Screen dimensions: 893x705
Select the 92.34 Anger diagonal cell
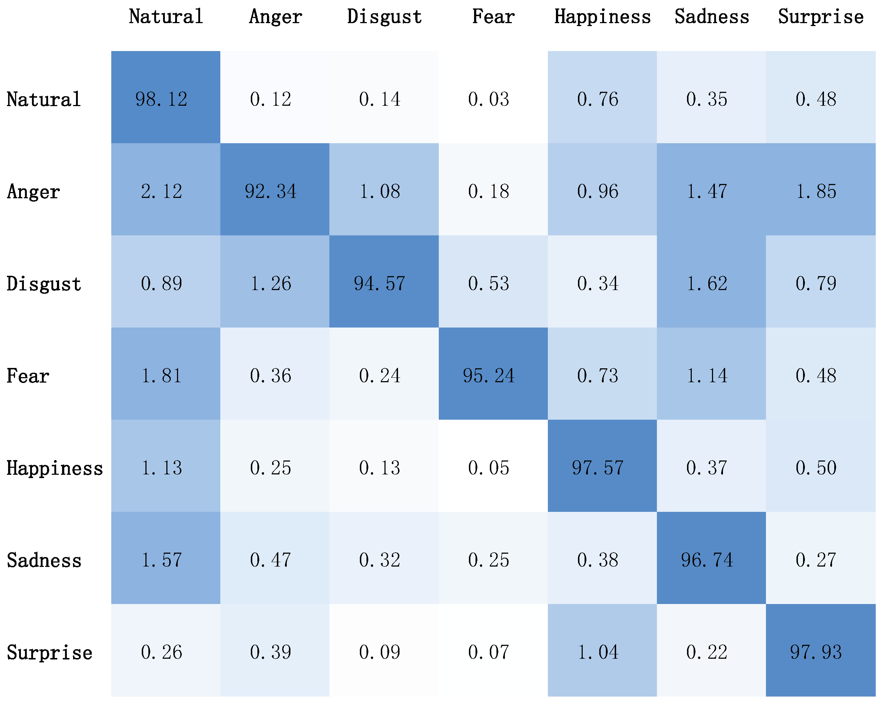274,189
